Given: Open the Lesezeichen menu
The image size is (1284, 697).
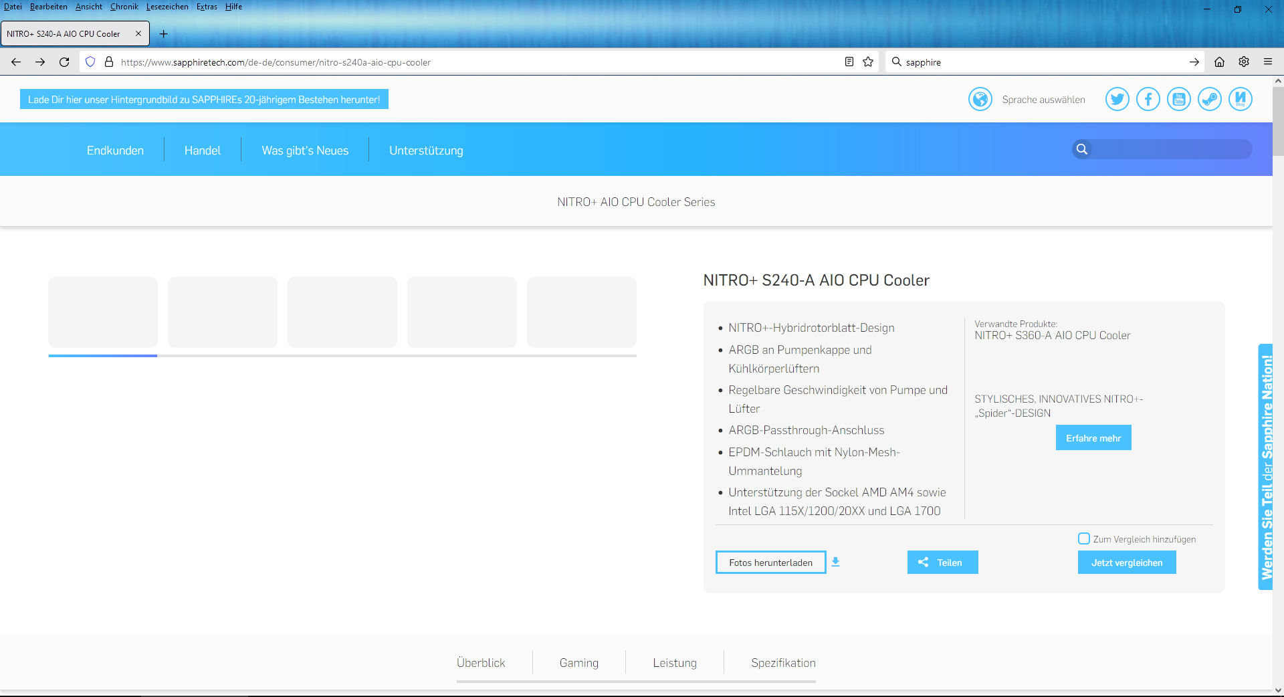Looking at the screenshot, I should point(167,7).
